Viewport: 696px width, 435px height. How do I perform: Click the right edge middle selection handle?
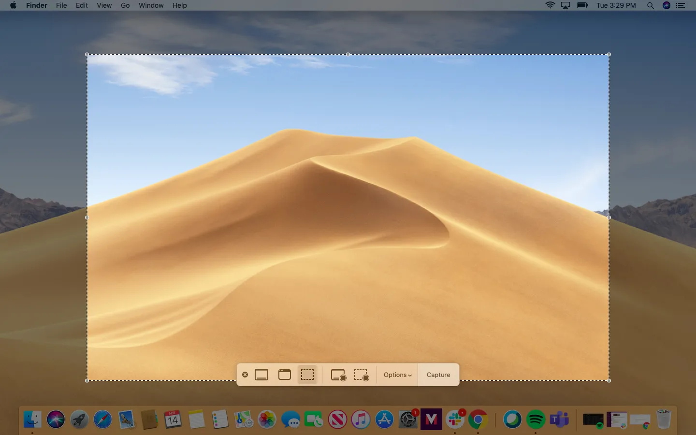609,217
